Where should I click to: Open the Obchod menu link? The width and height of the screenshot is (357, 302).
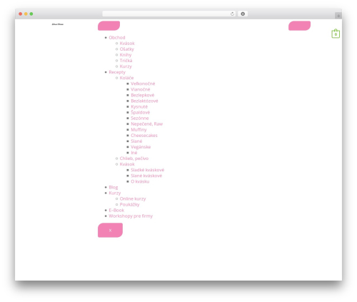tap(117, 38)
